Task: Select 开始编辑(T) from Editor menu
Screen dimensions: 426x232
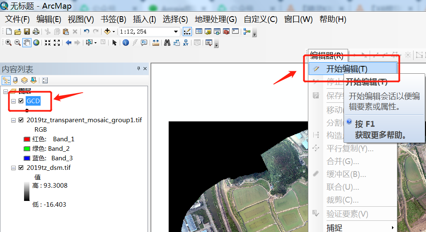Action: [x=346, y=69]
